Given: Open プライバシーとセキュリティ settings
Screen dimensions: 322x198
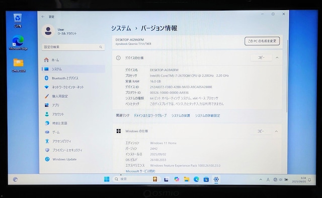Looking at the screenshot, I should tap(73, 150).
